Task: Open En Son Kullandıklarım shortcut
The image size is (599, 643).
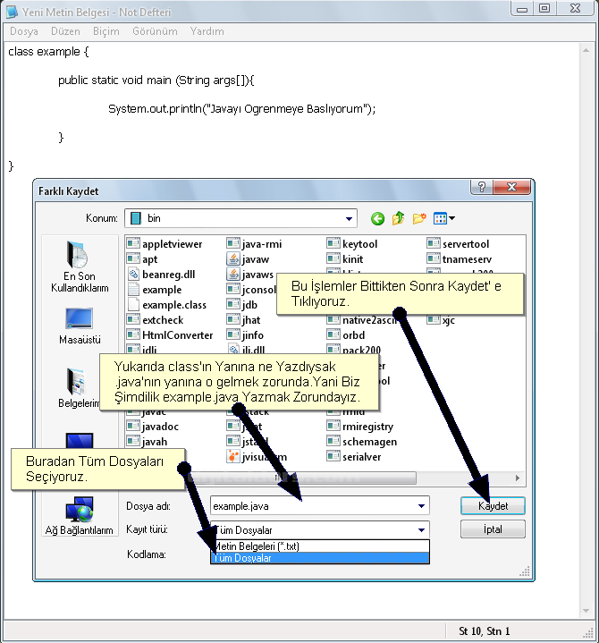Action: tap(80, 267)
